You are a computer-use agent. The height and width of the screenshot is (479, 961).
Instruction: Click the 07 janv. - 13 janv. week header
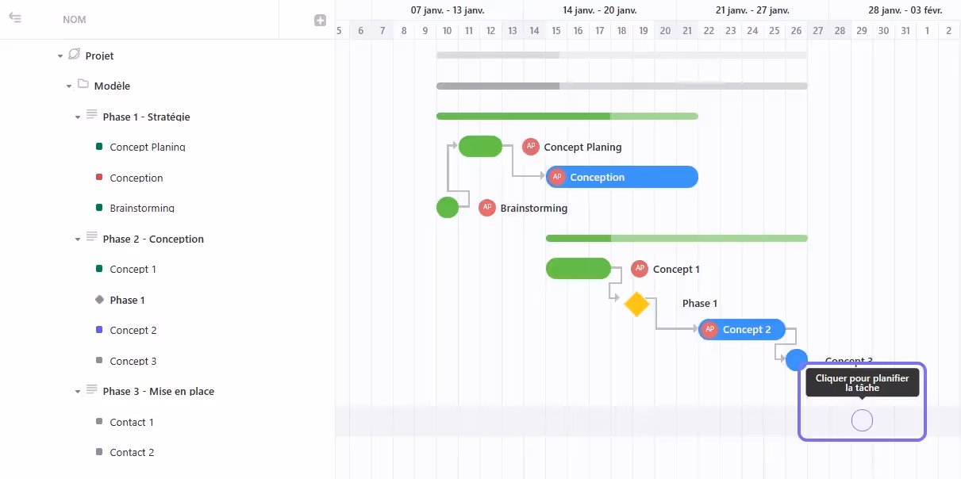click(x=448, y=10)
